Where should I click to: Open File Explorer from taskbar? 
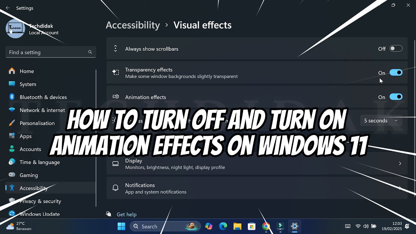click(x=237, y=227)
